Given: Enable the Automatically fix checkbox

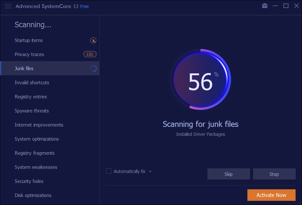Looking at the screenshot, I should [x=109, y=171].
